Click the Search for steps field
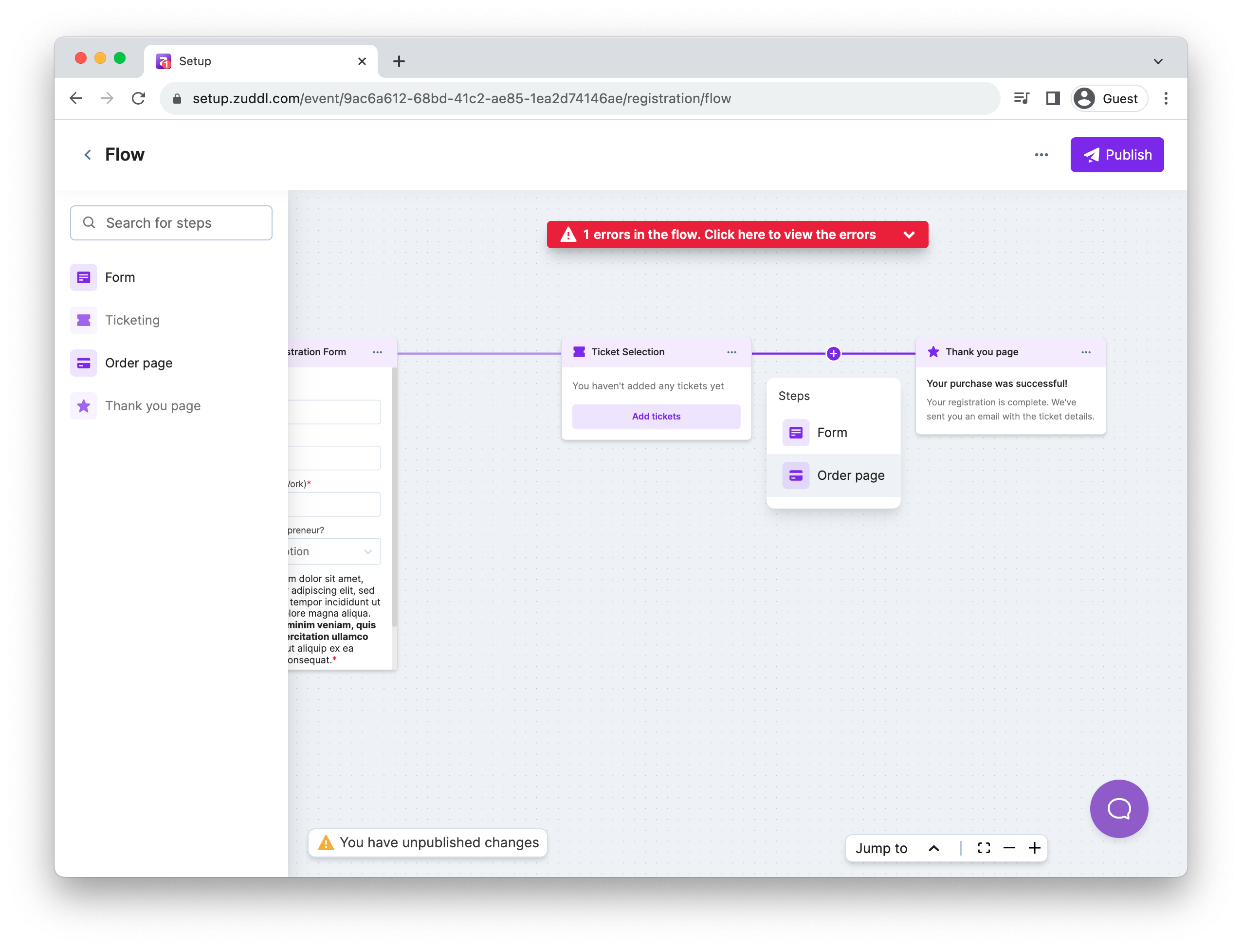 171,222
